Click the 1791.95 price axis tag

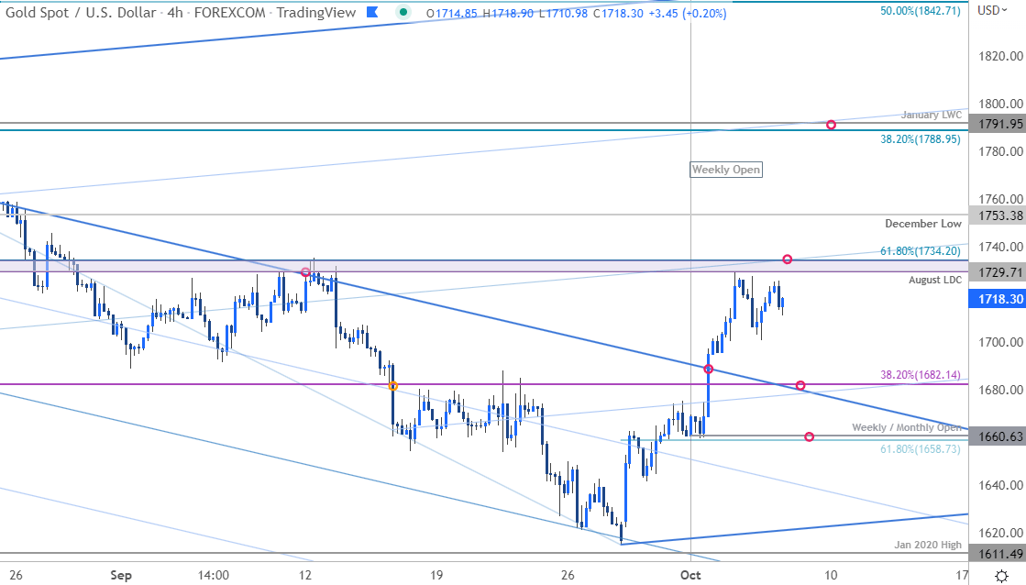coord(998,124)
